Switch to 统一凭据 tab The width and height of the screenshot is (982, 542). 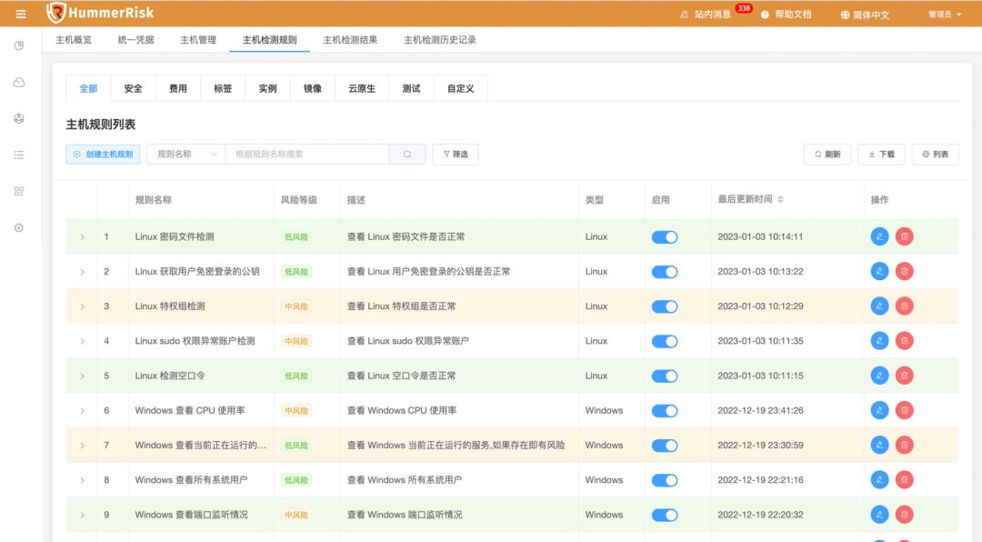pyautogui.click(x=135, y=39)
